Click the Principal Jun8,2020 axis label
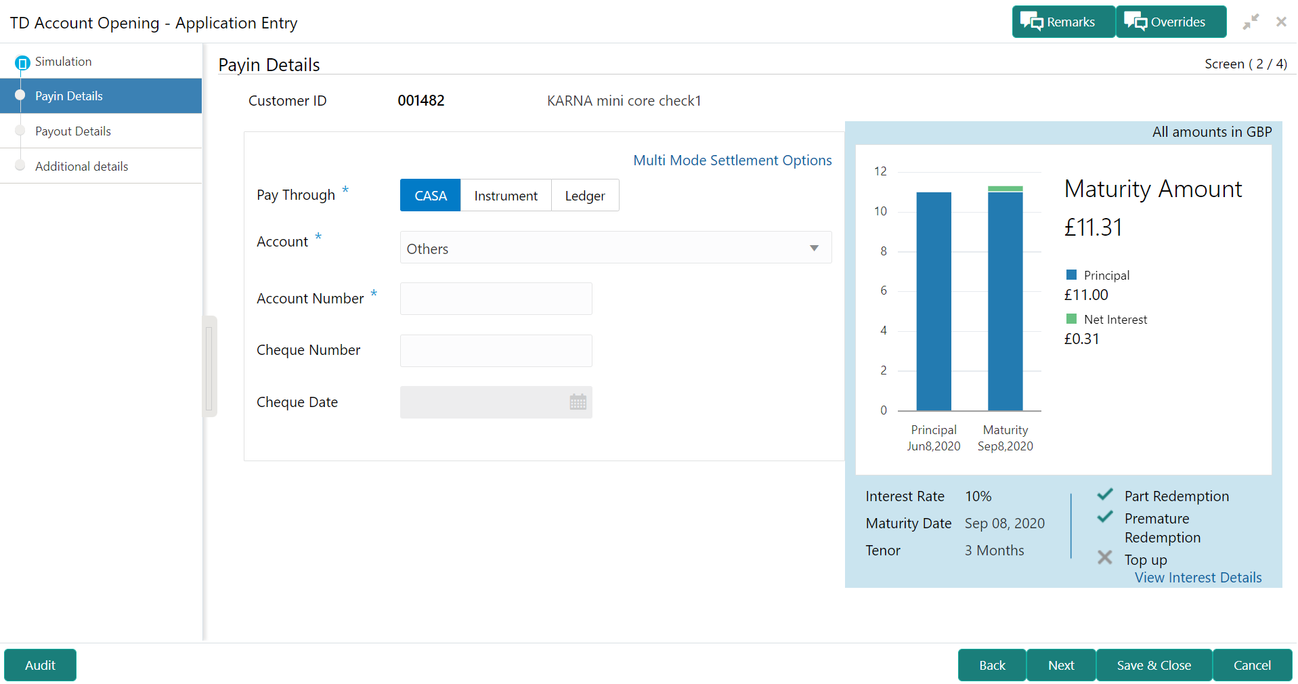The image size is (1298, 684). click(934, 438)
